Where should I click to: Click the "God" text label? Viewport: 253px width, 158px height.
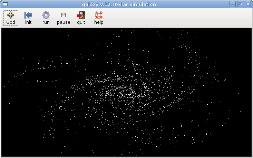pyautogui.click(x=11, y=22)
